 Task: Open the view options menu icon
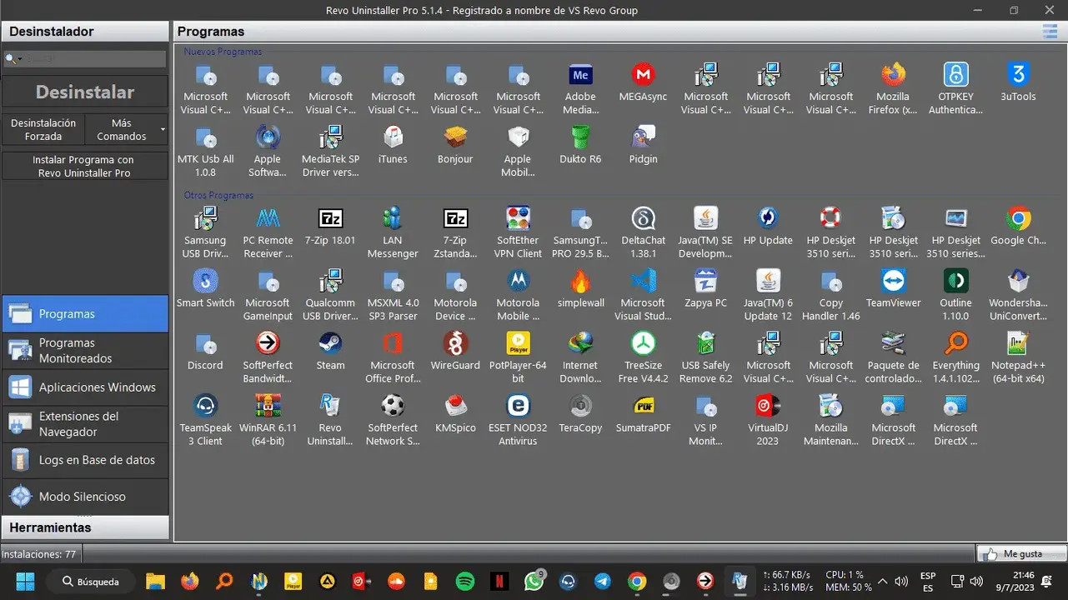point(1050,32)
